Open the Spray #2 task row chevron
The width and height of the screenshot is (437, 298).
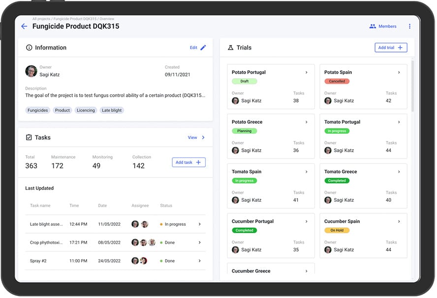199,261
